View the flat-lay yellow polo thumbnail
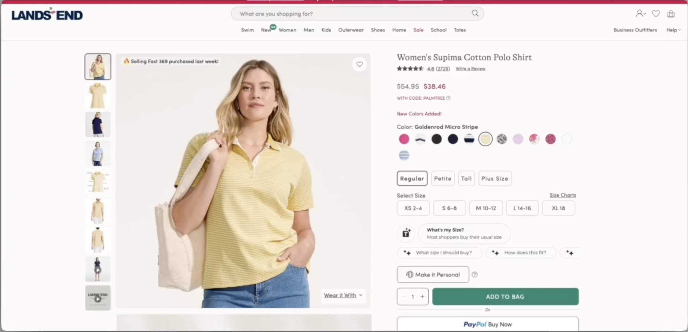The width and height of the screenshot is (688, 332). click(x=98, y=95)
